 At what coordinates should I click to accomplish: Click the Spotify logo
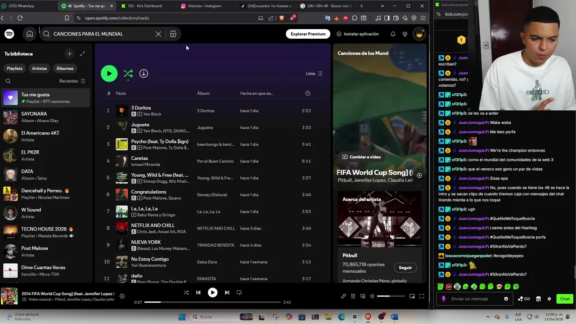coord(9,34)
